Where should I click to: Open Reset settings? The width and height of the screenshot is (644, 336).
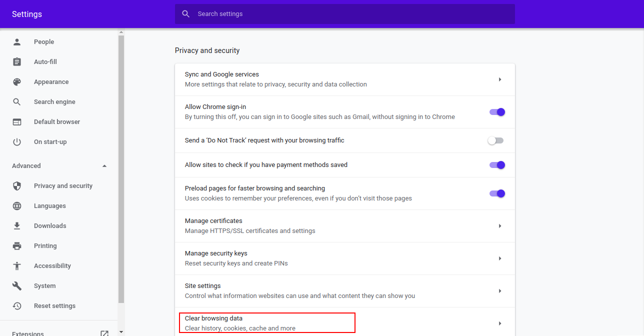pyautogui.click(x=54, y=305)
